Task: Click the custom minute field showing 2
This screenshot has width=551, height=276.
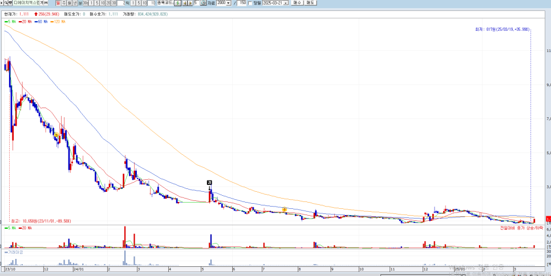Action: click(x=121, y=3)
